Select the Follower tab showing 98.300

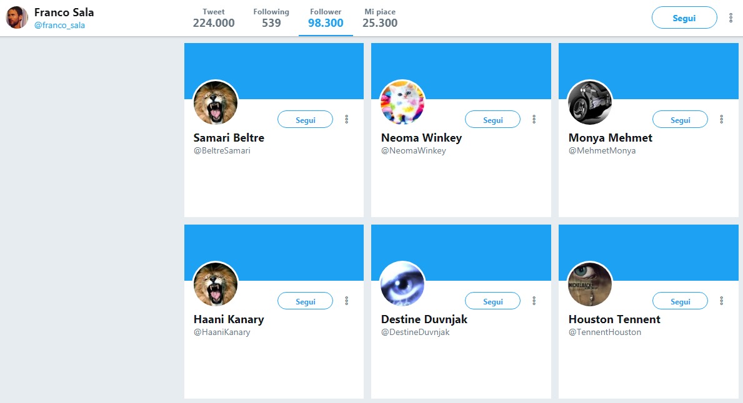click(326, 18)
